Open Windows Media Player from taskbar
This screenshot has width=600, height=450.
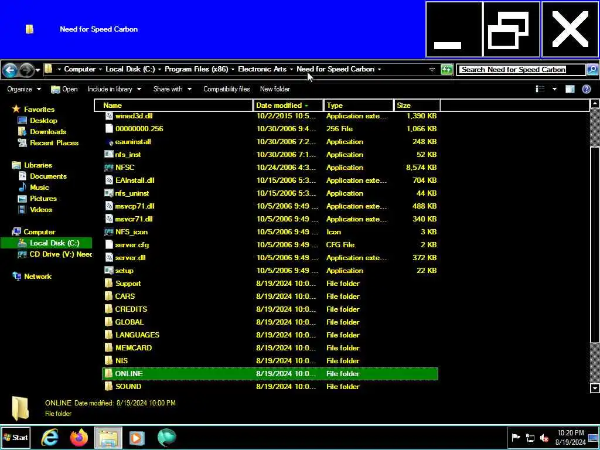(x=137, y=438)
